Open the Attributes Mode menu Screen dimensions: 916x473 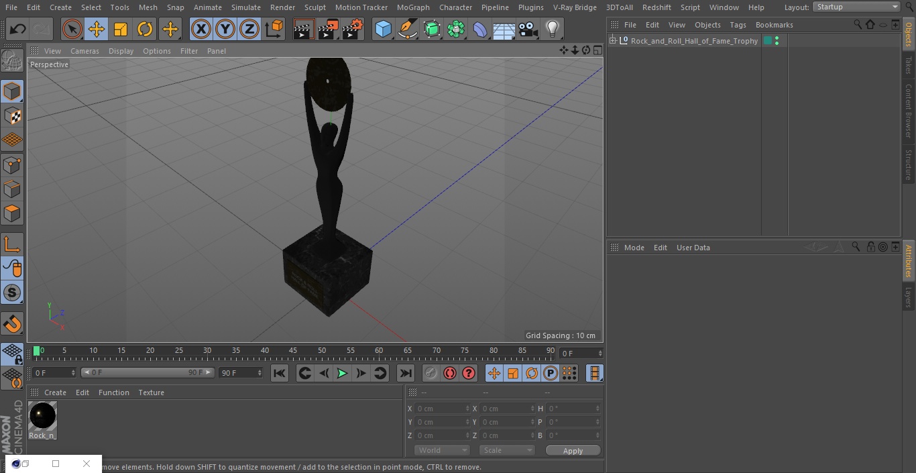(x=634, y=248)
